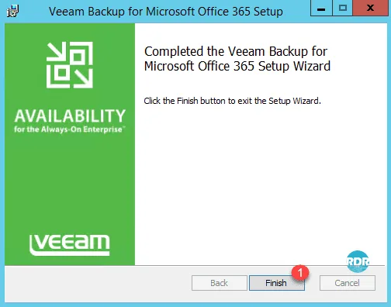This screenshot has width=391, height=307.
Task: Click the grey footer area left of Back
Action: tap(99, 283)
